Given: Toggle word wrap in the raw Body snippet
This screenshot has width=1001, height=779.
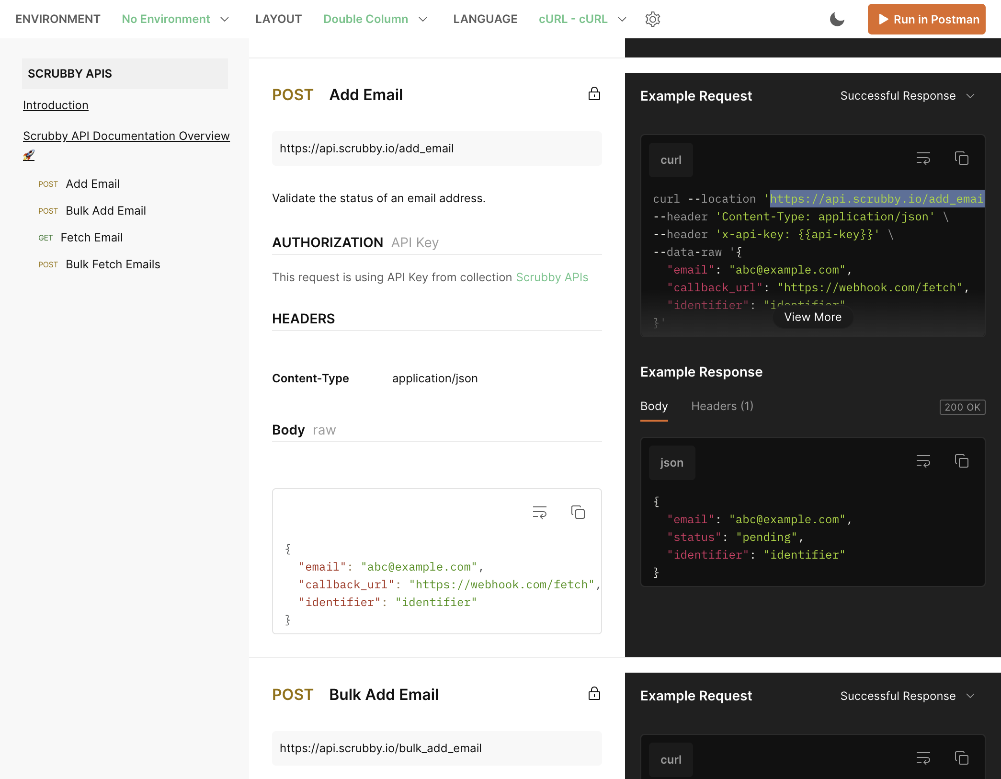Looking at the screenshot, I should click(x=540, y=513).
